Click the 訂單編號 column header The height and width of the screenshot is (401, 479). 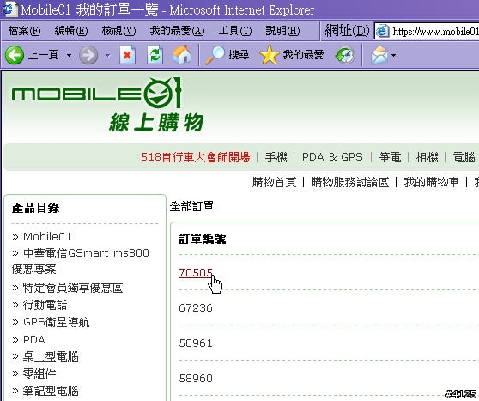pyautogui.click(x=203, y=239)
